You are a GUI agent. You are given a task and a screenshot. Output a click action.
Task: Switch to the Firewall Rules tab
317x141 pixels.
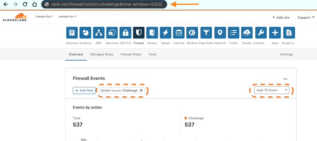coord(131,54)
